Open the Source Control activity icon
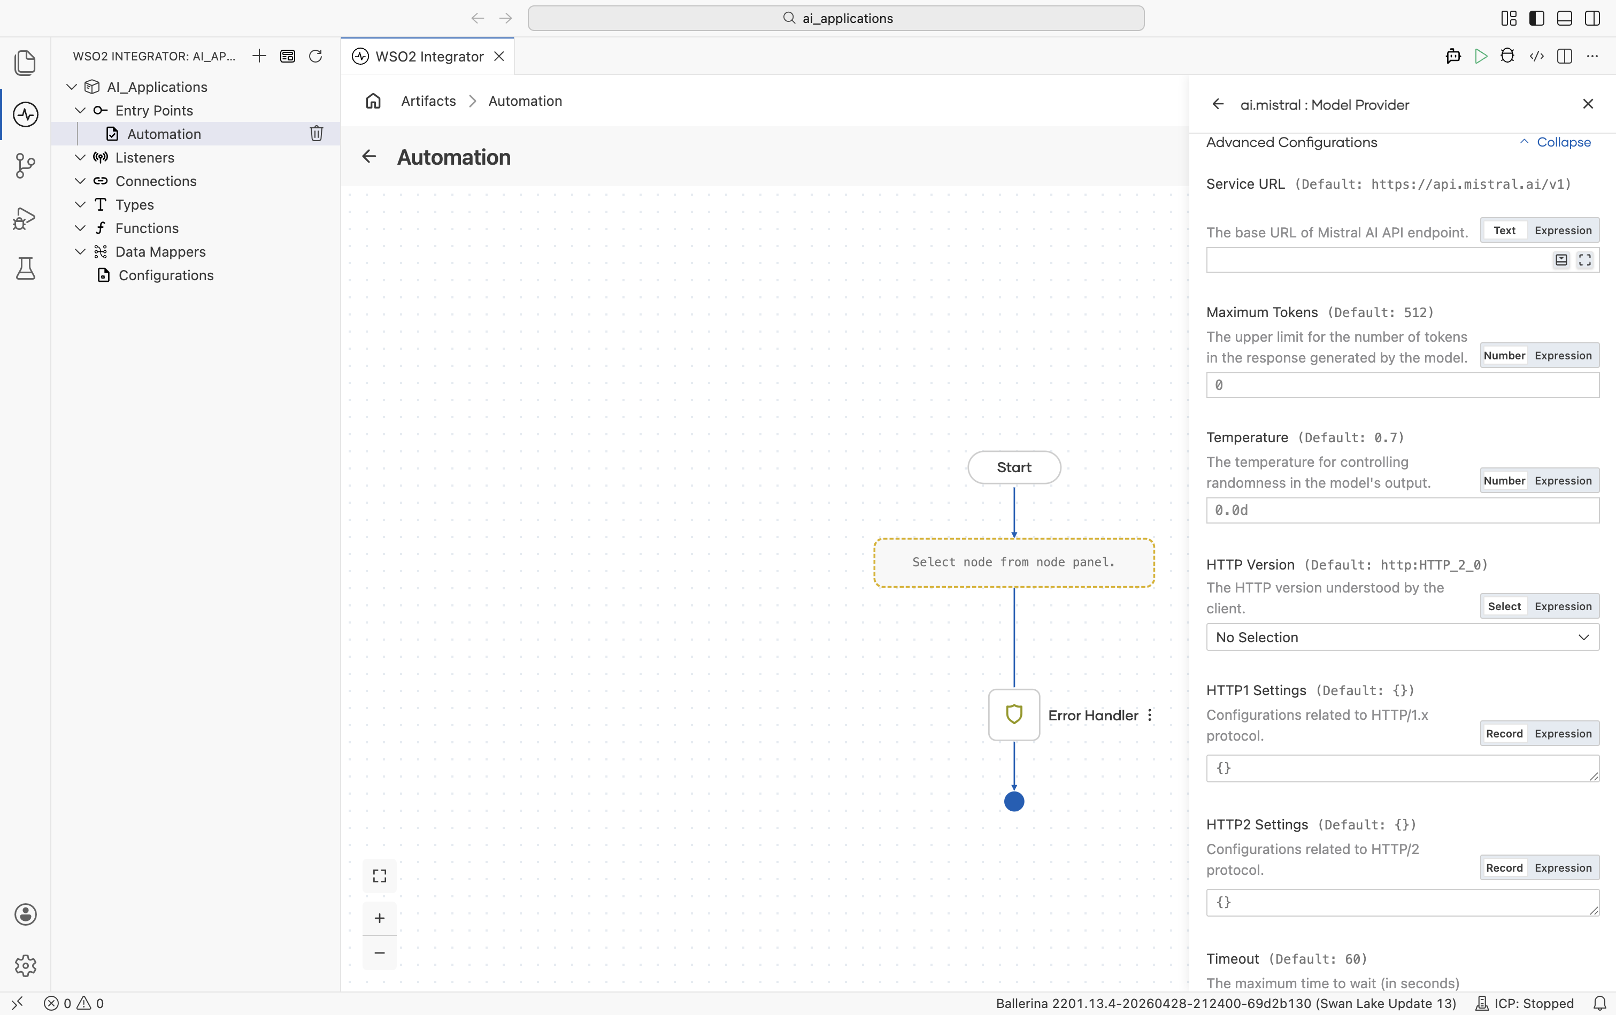 [x=25, y=166]
